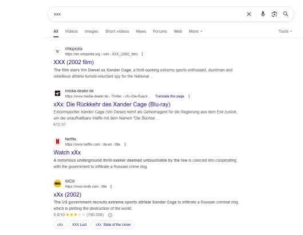Open the xXx (2002) IMDb link
303x235 pixels.
(68, 194)
